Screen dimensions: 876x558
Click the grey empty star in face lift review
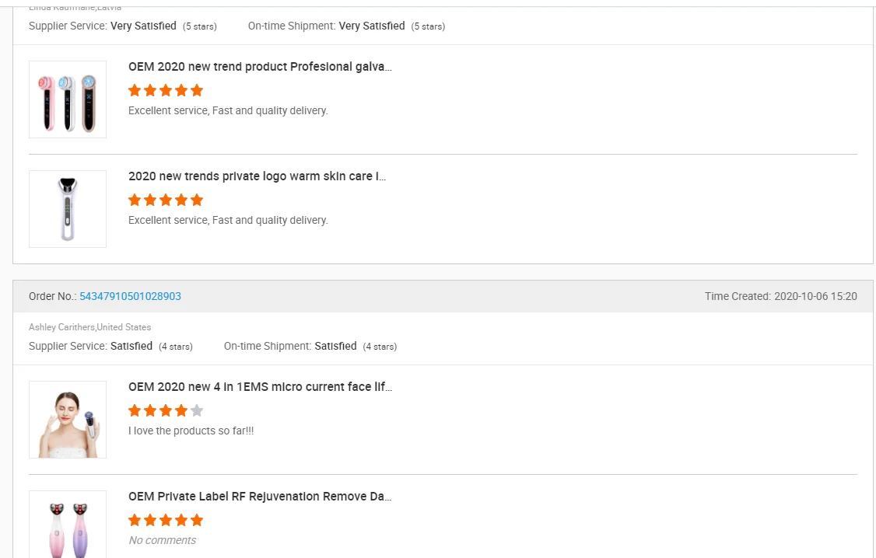click(197, 410)
